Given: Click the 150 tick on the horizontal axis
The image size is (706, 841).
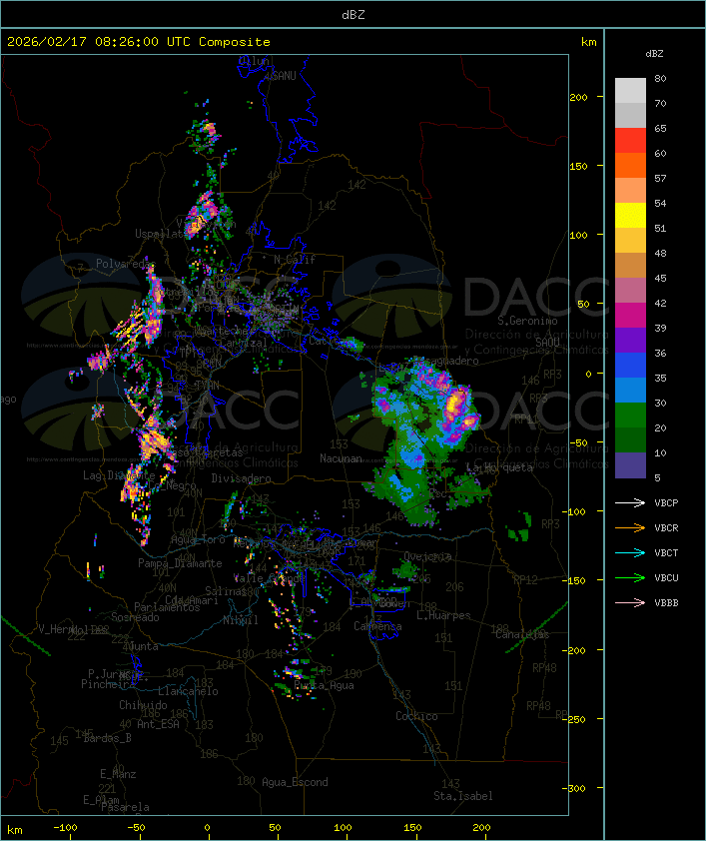Looking at the screenshot, I should (x=412, y=828).
